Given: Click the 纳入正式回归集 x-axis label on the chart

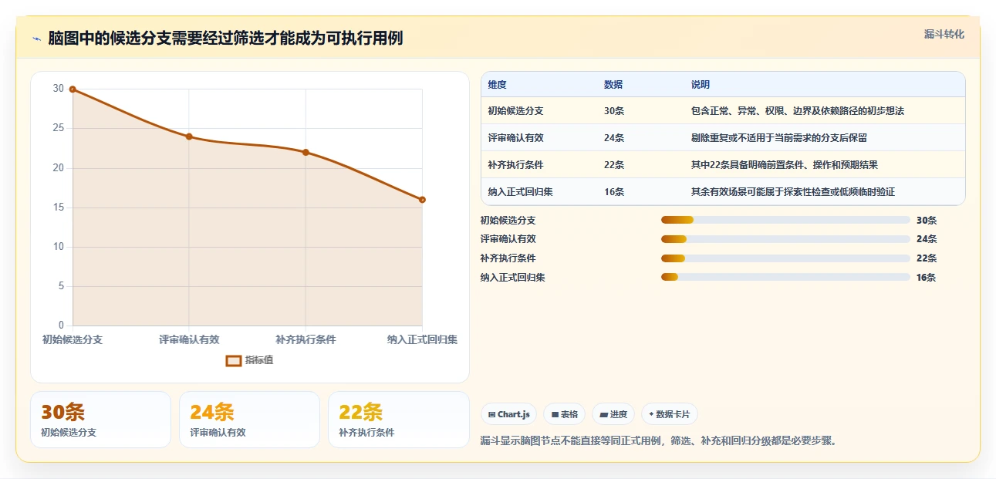Looking at the screenshot, I should (422, 339).
